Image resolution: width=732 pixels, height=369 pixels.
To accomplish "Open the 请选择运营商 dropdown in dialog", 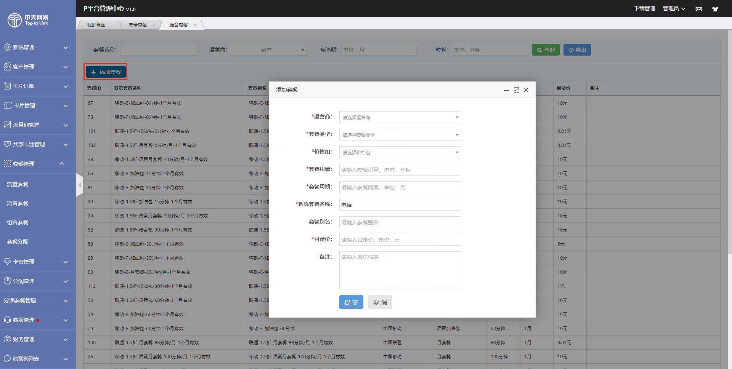I will [x=400, y=117].
